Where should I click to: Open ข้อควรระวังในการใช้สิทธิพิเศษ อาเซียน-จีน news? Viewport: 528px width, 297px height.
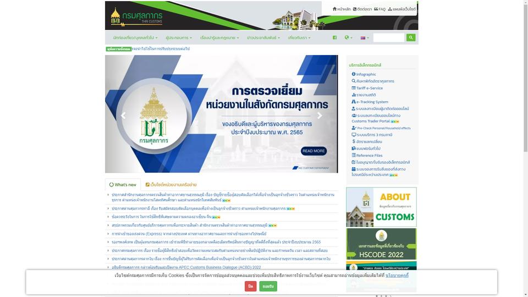161,217
